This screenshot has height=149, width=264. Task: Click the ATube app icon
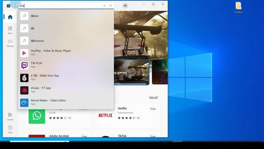(x=24, y=90)
